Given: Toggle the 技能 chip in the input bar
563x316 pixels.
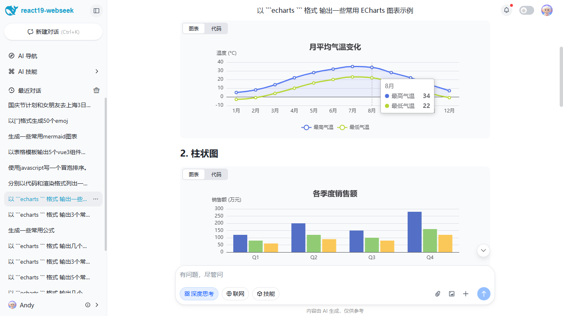Looking at the screenshot, I should tap(266, 294).
